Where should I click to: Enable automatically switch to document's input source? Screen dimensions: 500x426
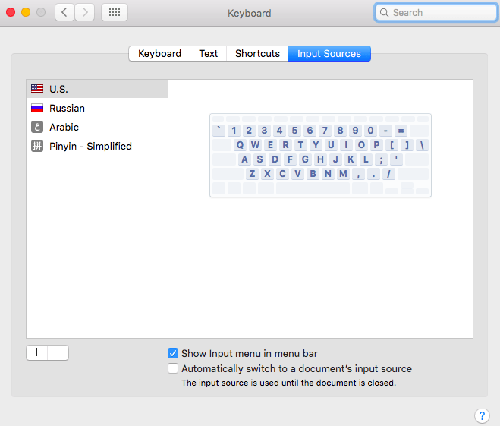173,368
